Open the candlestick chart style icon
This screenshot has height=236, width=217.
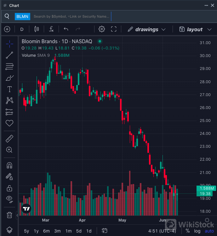coord(37,29)
